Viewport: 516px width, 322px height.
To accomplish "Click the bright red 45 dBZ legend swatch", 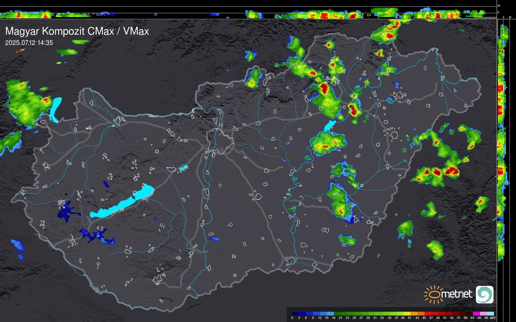I will (x=428, y=313).
